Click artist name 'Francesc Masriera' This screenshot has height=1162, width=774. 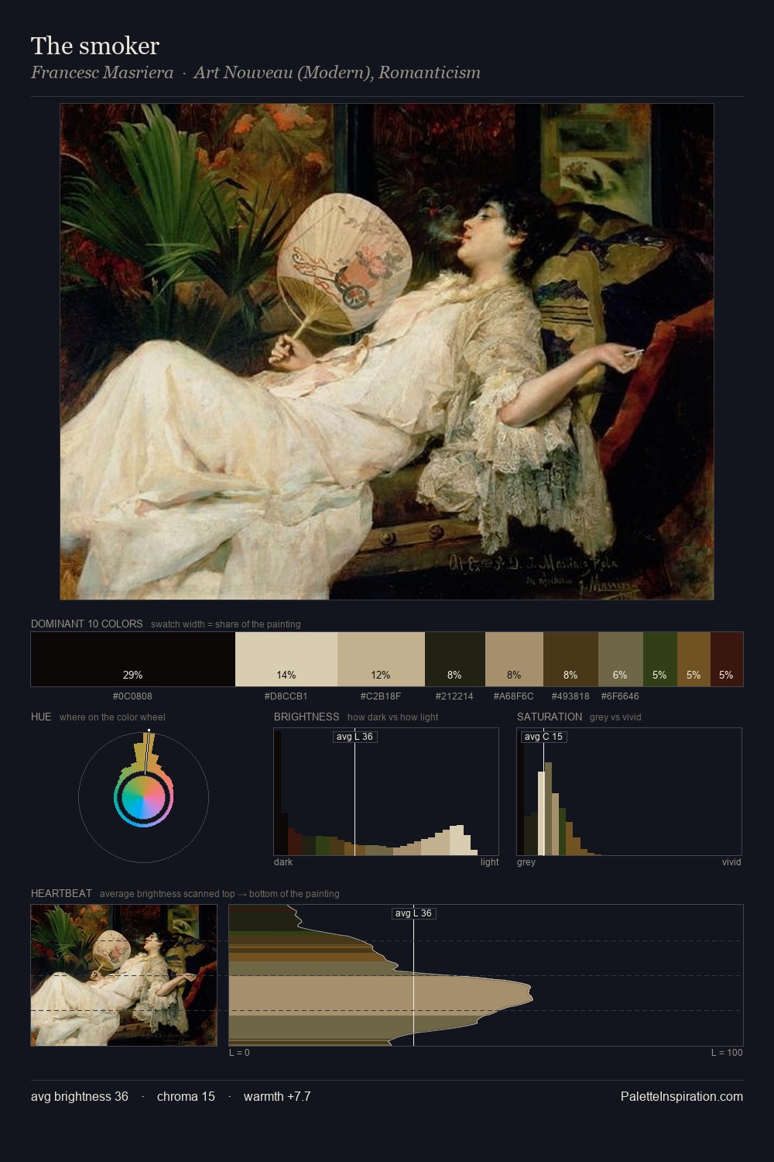click(102, 72)
